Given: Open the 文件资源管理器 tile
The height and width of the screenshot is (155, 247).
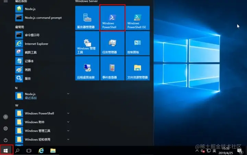Looking at the screenshot, I should [138, 68].
